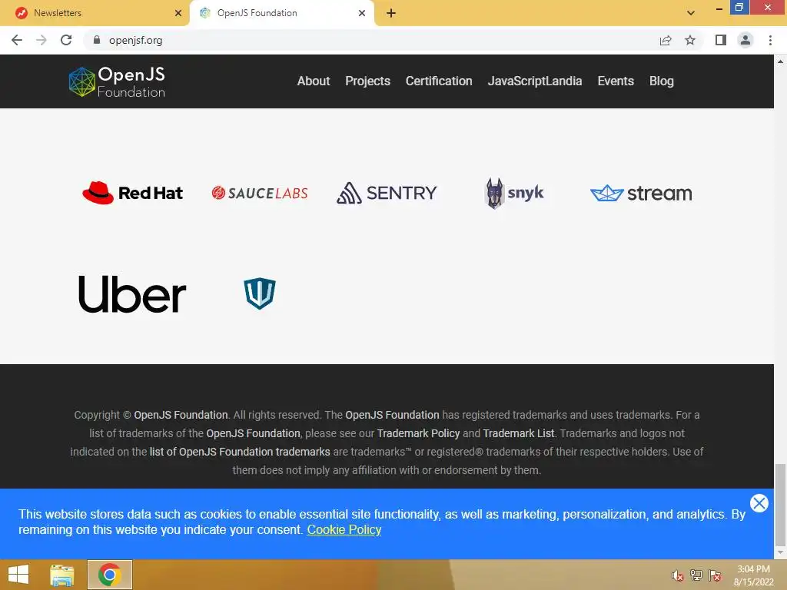Screen dimensions: 787x590
Task: Follow the Cookie Policy link
Action: tap(344, 530)
